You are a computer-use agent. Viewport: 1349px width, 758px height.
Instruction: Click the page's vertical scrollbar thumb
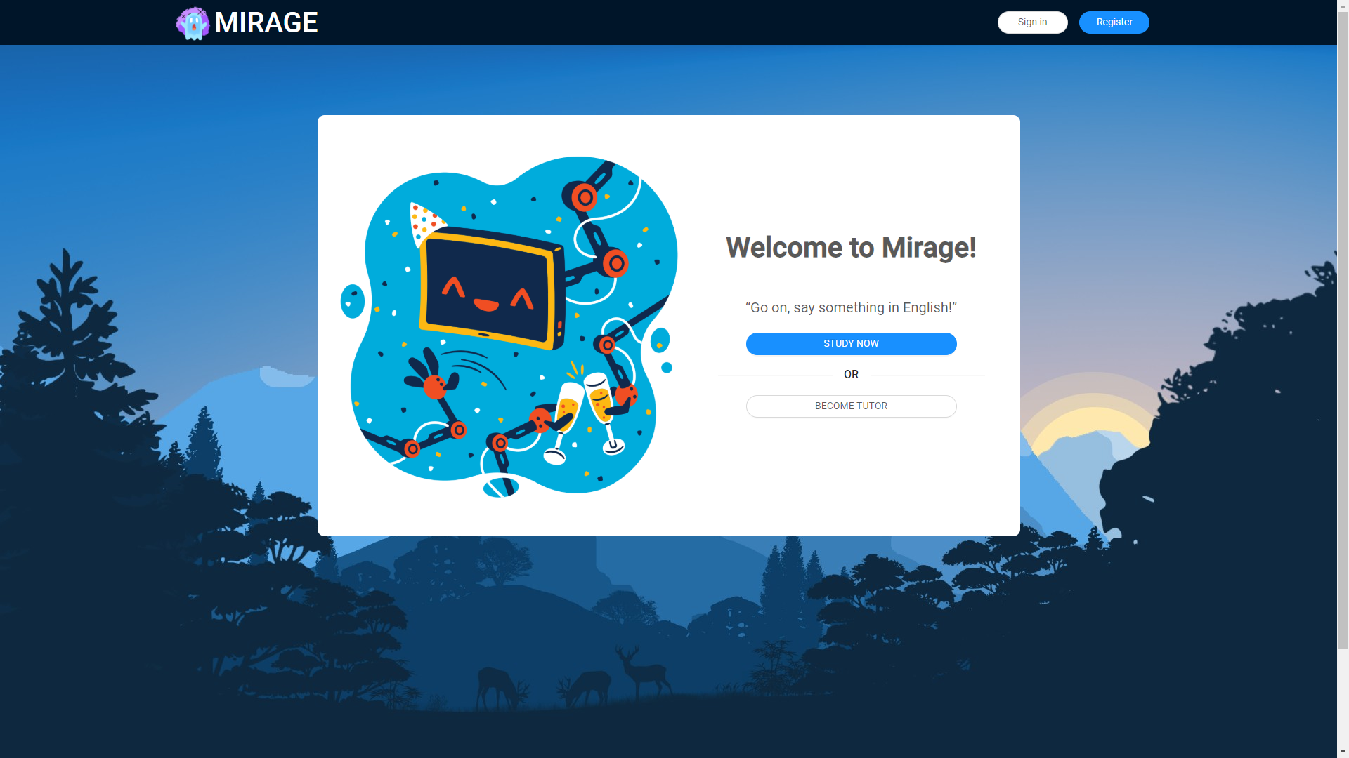(x=1343, y=330)
